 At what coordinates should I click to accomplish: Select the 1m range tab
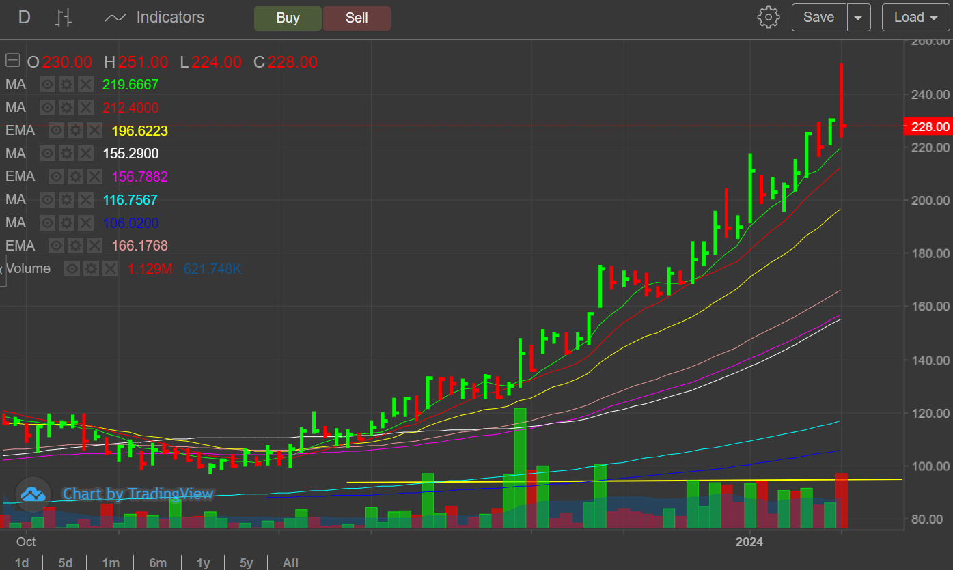[x=111, y=562]
